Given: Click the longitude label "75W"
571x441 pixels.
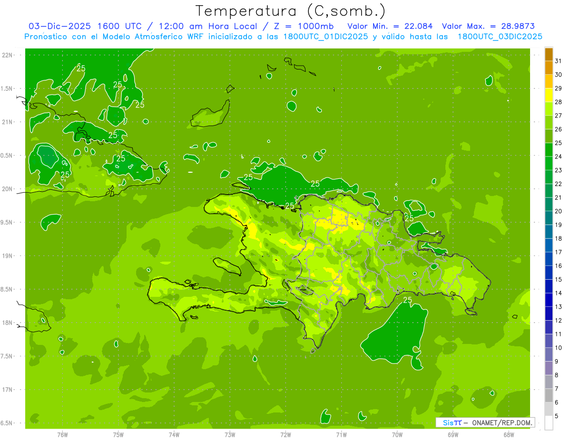Looking at the screenshot, I should coord(118,434).
